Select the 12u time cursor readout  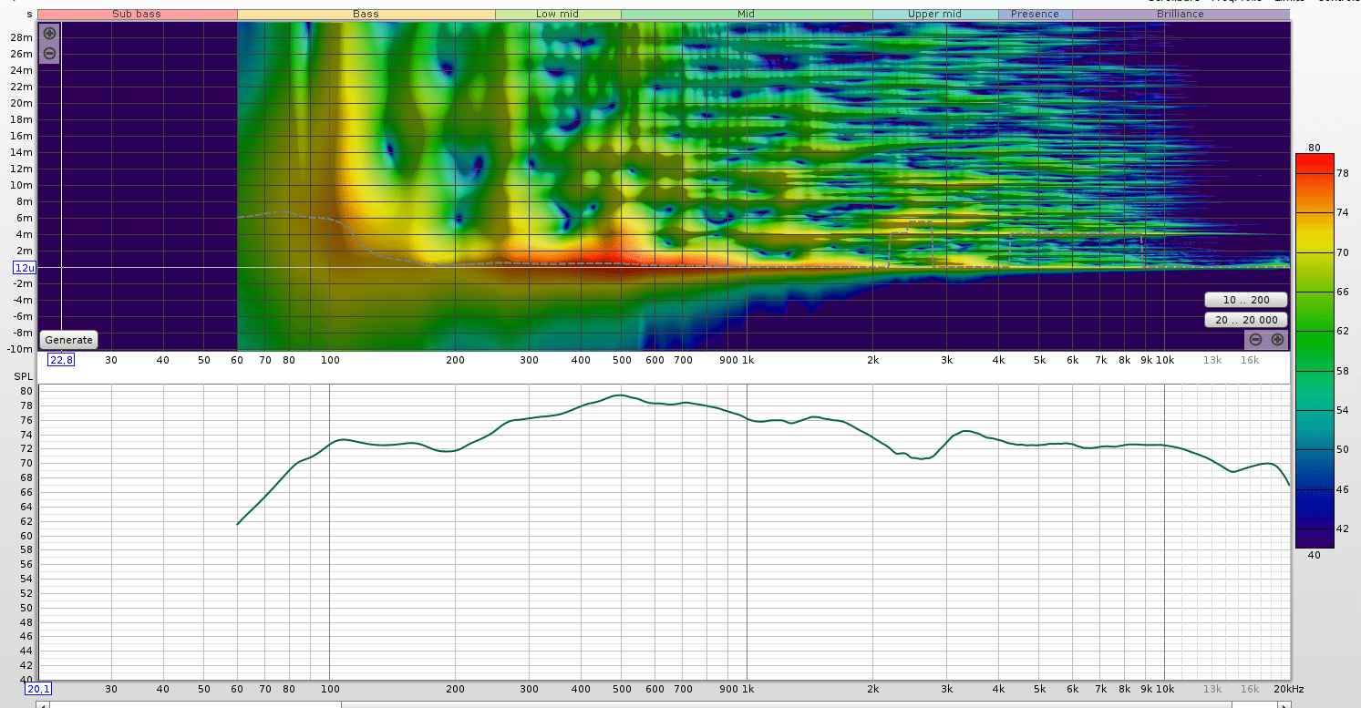[x=24, y=268]
